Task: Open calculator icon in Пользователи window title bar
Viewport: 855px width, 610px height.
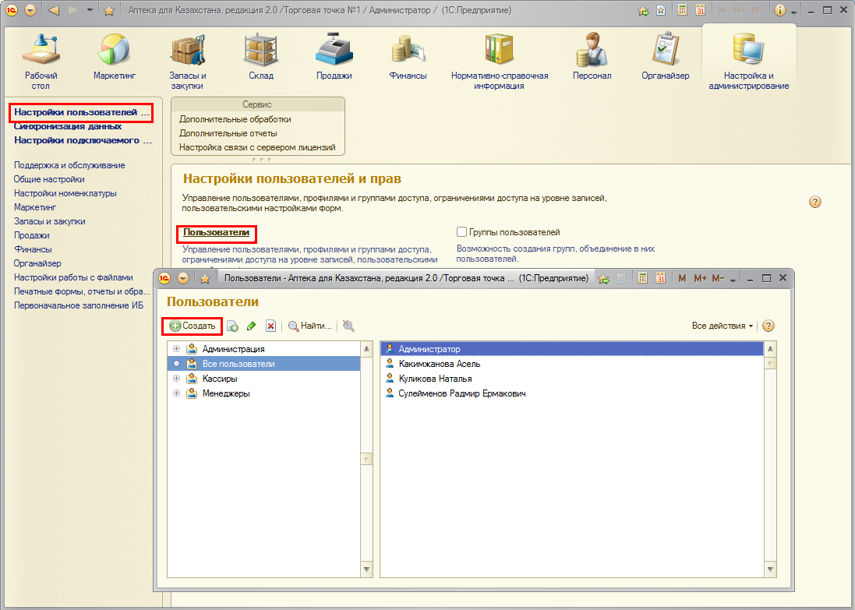Action: coord(641,278)
